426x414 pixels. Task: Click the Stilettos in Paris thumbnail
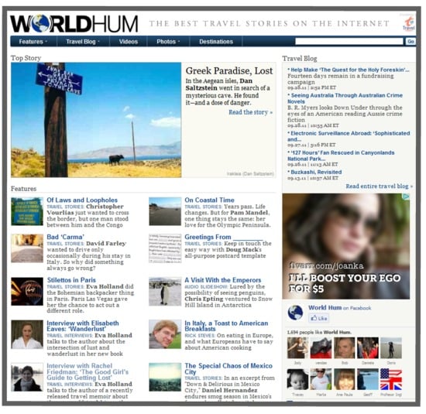(27, 291)
